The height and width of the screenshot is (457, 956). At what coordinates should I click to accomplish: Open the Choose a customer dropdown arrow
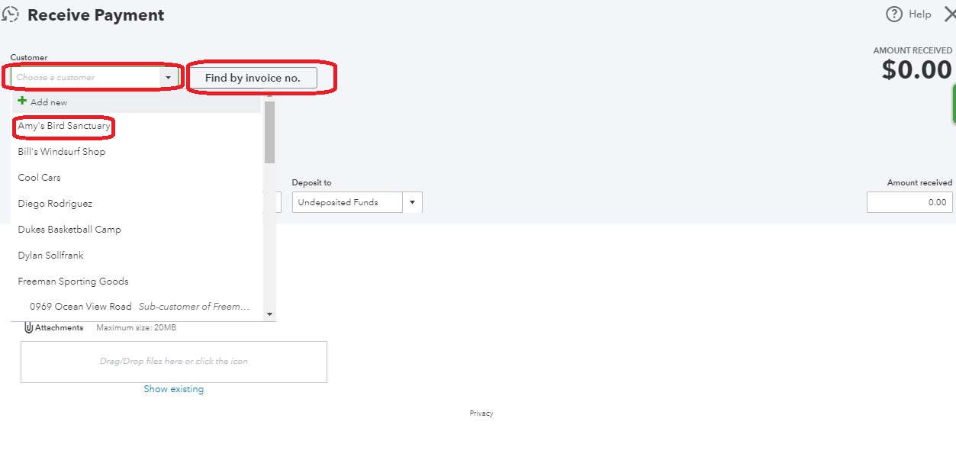coord(168,77)
